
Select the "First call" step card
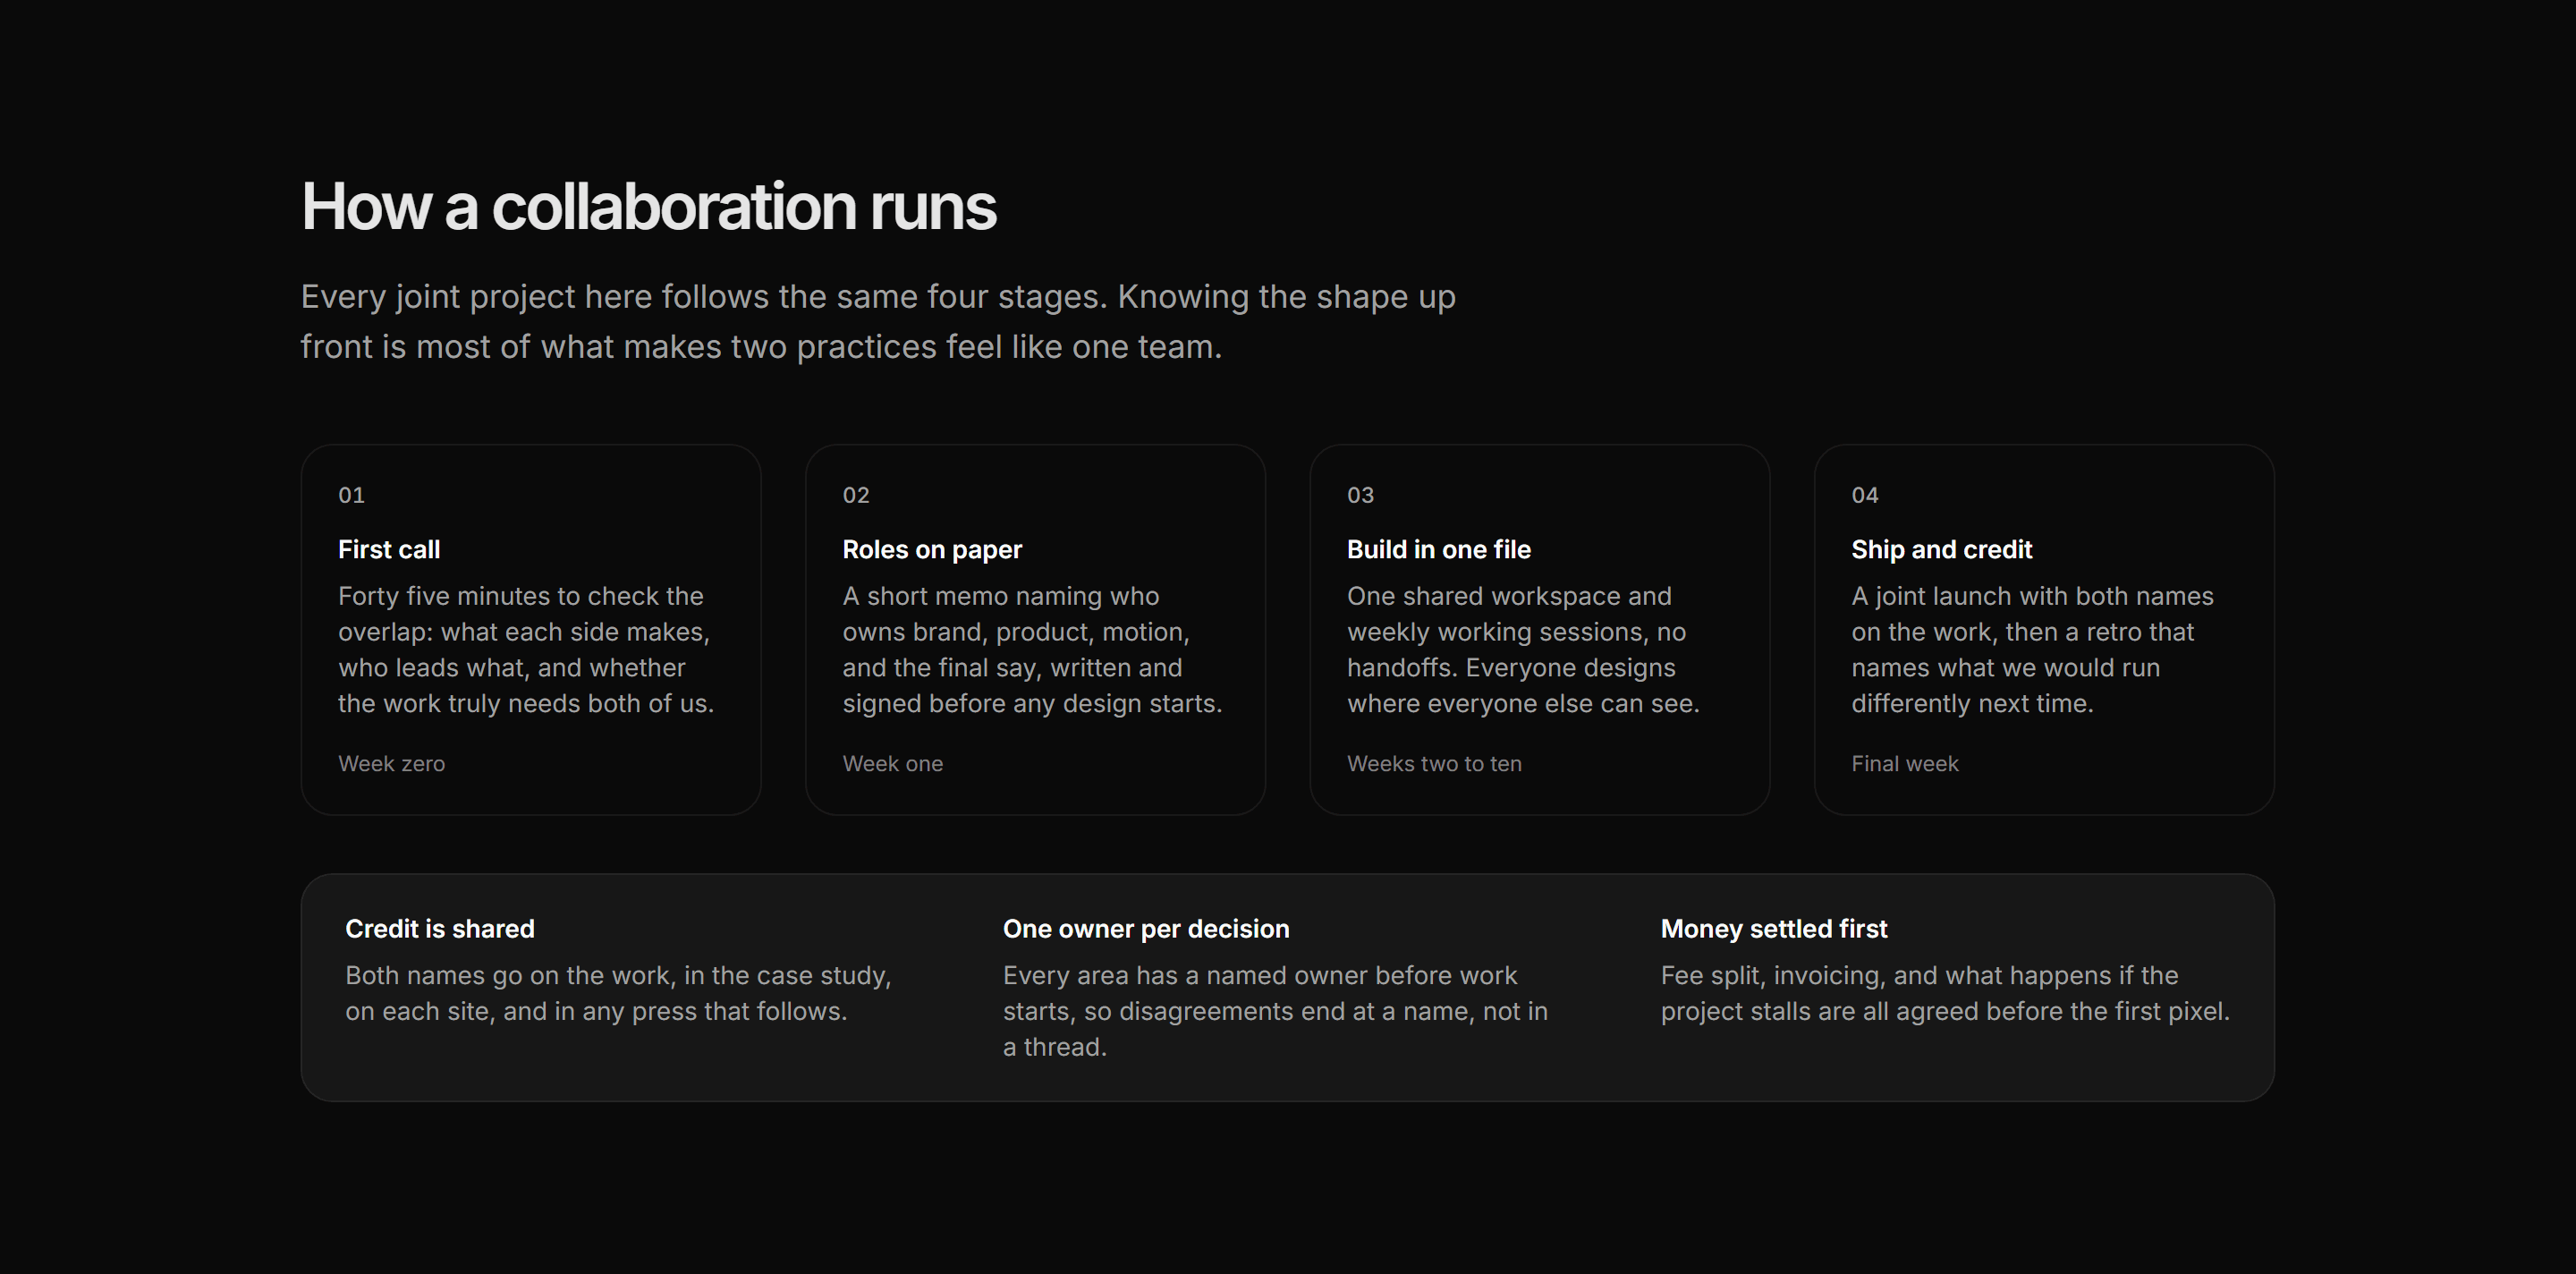coord(531,629)
